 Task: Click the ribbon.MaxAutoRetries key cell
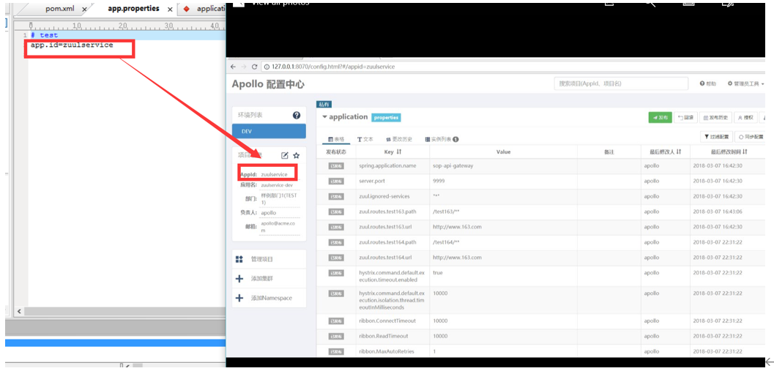pyautogui.click(x=392, y=351)
